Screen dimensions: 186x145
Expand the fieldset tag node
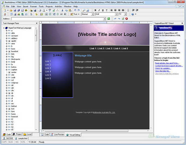click(7, 106)
